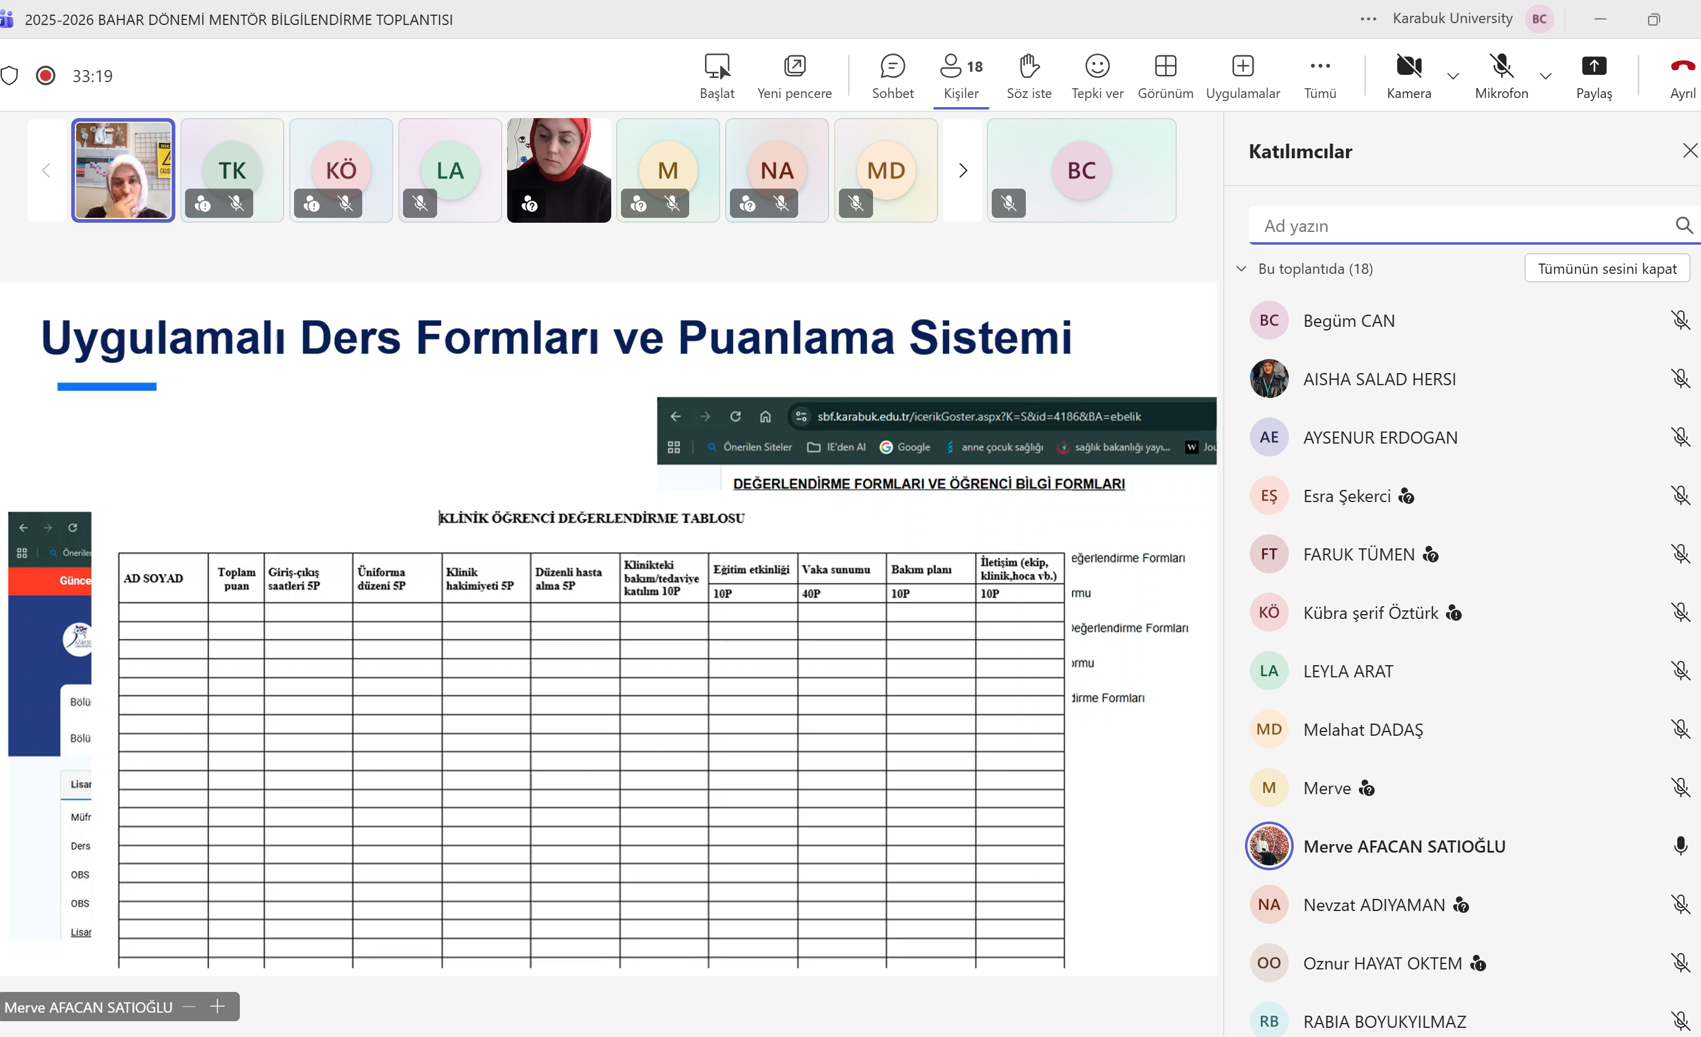This screenshot has height=1037, width=1701.
Task: Click Yeni pencere pop-out icon
Action: 794,67
